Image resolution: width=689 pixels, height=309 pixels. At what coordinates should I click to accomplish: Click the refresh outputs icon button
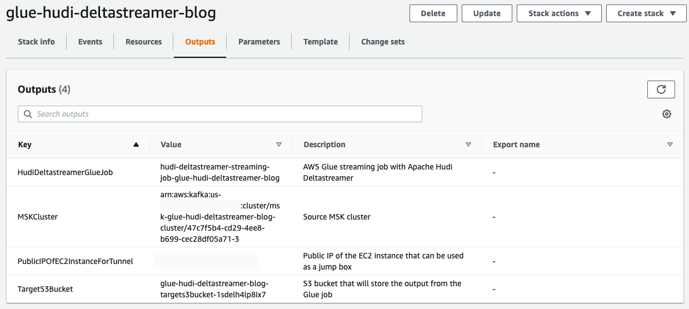coord(661,89)
